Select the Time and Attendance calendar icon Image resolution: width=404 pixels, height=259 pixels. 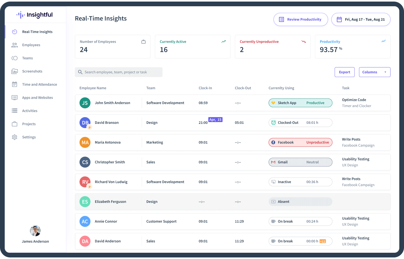(15, 84)
